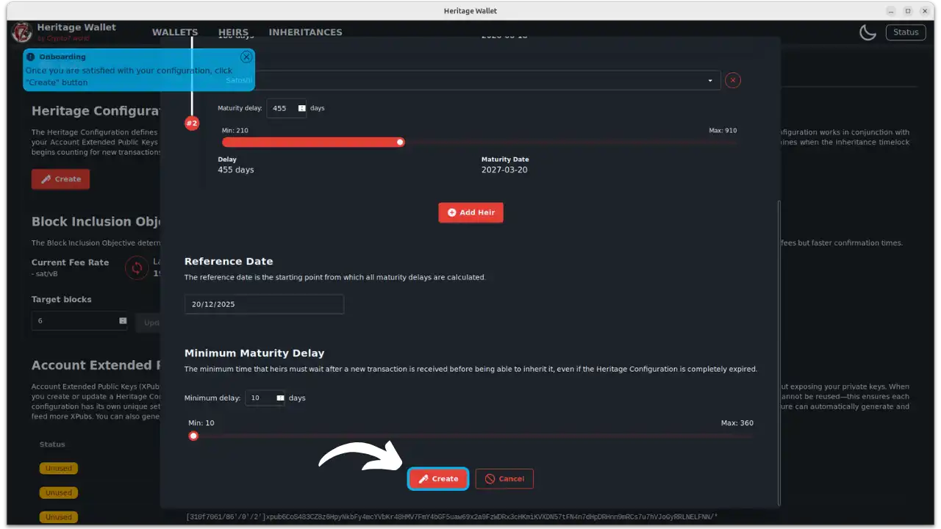This screenshot has height=529, width=941.
Task: Click the Onboarding info icon
Action: pos(31,57)
